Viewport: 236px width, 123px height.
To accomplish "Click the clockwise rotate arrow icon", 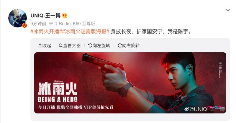I will click(x=120, y=45).
